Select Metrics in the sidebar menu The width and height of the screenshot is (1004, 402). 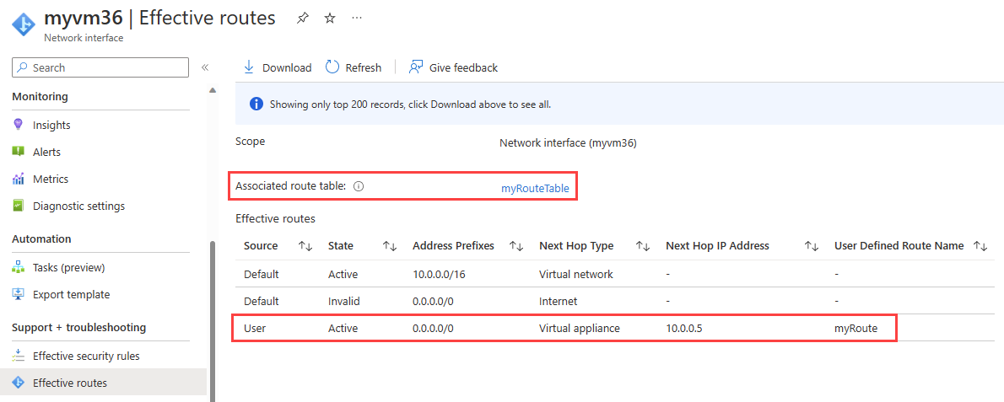pos(51,180)
